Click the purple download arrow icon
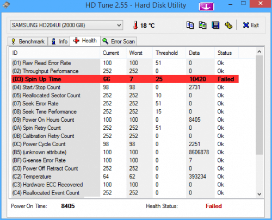The image size is (272, 220). [207, 7]
